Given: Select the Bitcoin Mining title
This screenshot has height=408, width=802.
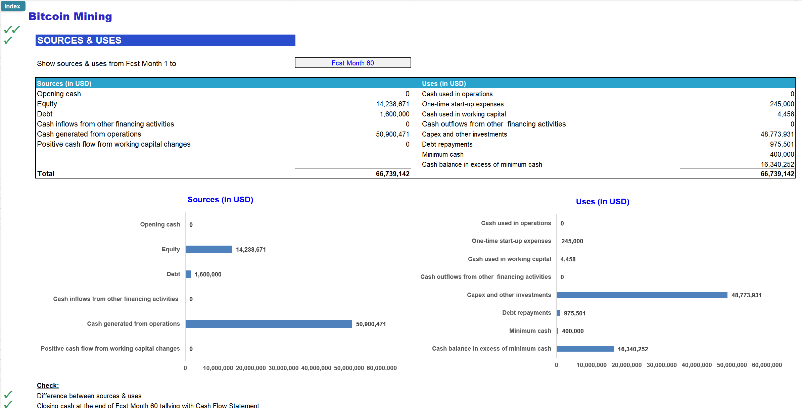Looking at the screenshot, I should (70, 16).
